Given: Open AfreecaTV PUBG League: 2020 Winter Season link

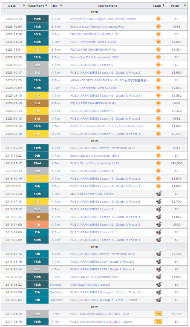Looking at the screenshot, I should (103, 19).
